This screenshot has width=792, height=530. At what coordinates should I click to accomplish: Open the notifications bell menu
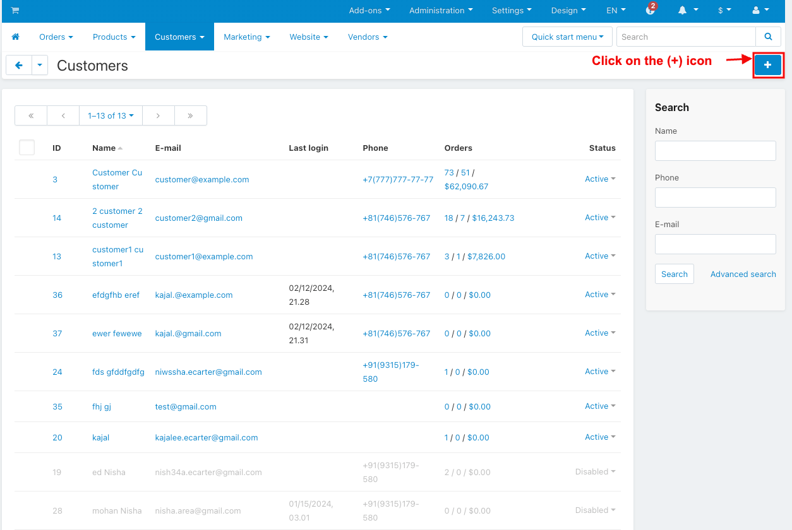(x=688, y=10)
